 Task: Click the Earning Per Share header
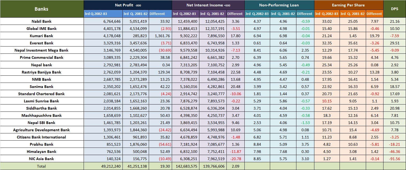(x=348, y=5)
